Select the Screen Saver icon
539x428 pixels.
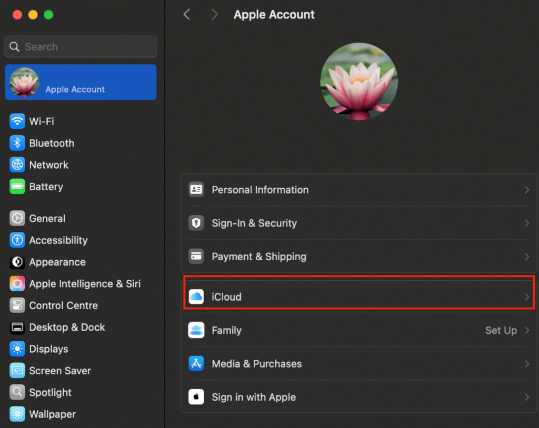(x=17, y=371)
